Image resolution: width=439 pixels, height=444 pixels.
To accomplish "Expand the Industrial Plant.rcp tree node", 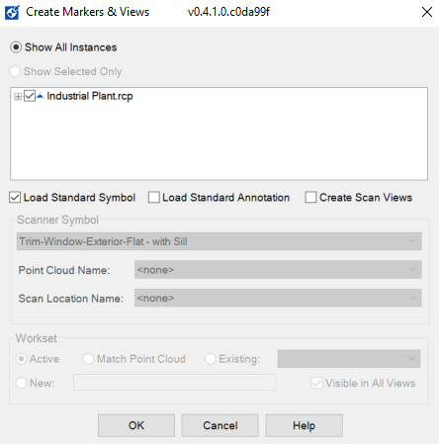I will (x=18, y=96).
